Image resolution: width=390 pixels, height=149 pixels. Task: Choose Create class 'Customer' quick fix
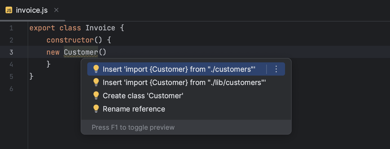pos(143,95)
